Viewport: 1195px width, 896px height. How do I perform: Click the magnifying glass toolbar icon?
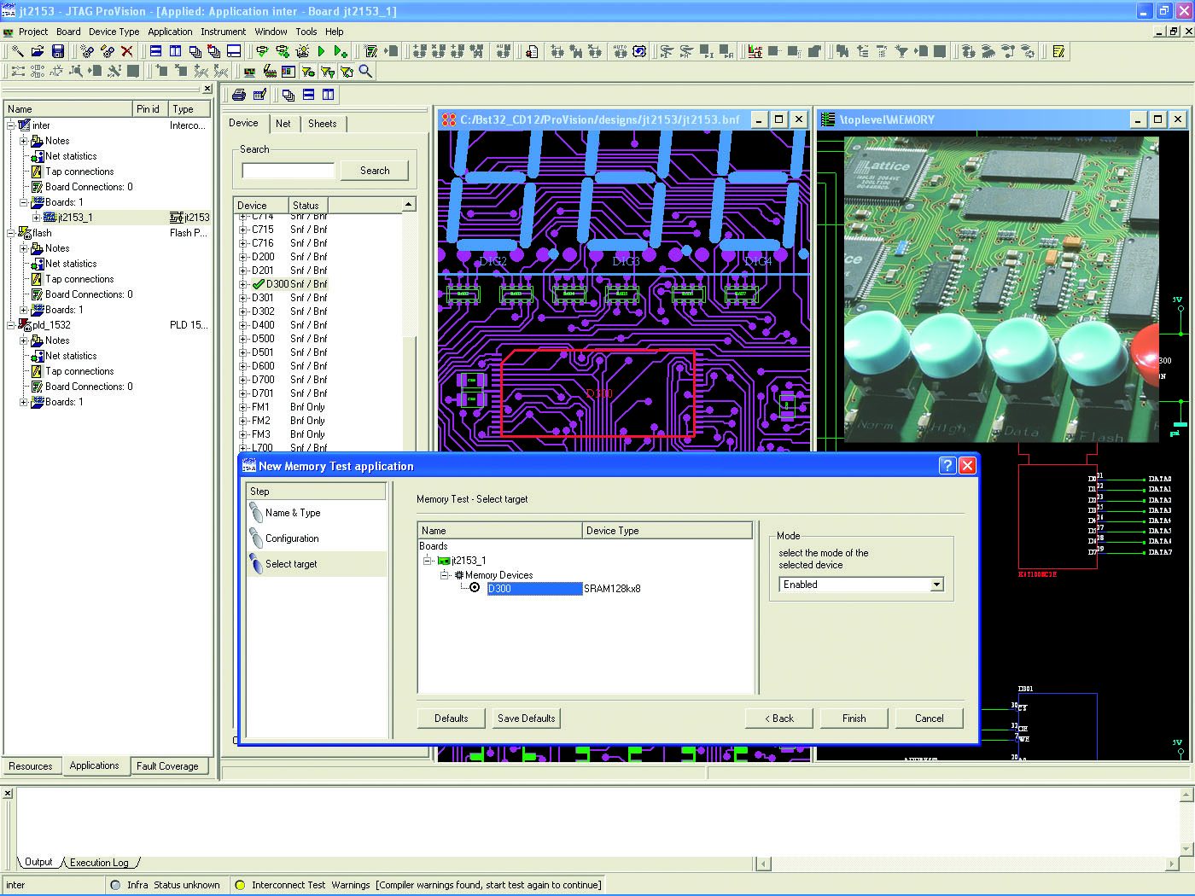[365, 72]
